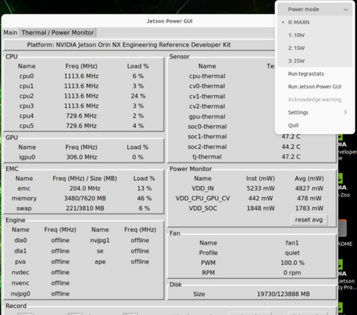This screenshot has height=315, width=357.
Task: Click igpu0 frequency 306.0 MHz
Action: point(82,157)
